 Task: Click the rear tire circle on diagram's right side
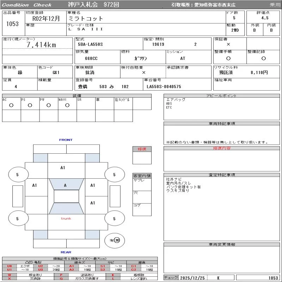click(114, 219)
